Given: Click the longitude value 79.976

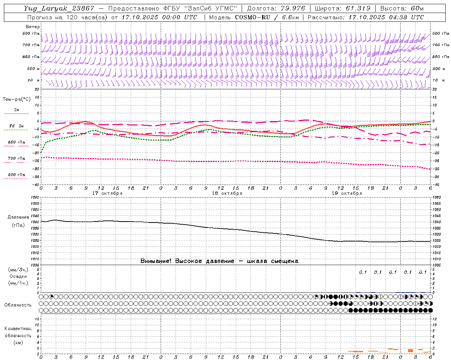Looking at the screenshot, I should point(293,8).
